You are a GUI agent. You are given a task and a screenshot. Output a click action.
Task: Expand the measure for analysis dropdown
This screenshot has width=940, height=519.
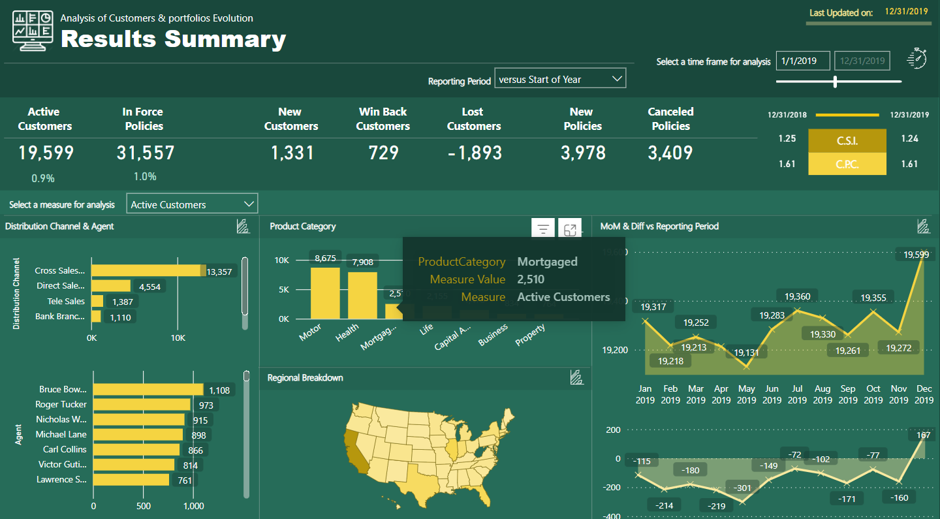(x=193, y=204)
